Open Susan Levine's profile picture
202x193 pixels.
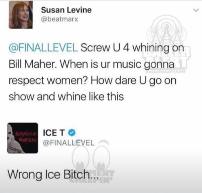point(21,15)
